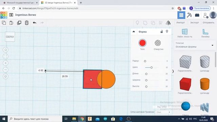
Task: Open the snap grid Сетка шаговой привязки dropdown
Action: coord(163,112)
